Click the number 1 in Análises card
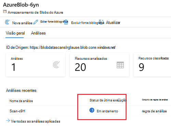Image resolution: width=171 pixels, height=128 pixels. tap(13, 67)
